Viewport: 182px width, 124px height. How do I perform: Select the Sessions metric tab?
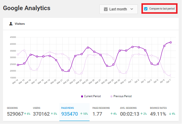[x=18, y=112]
